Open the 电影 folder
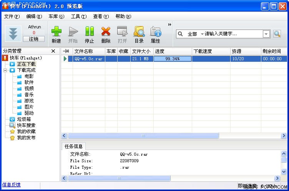The width and height of the screenshot is (289, 191). [29, 76]
